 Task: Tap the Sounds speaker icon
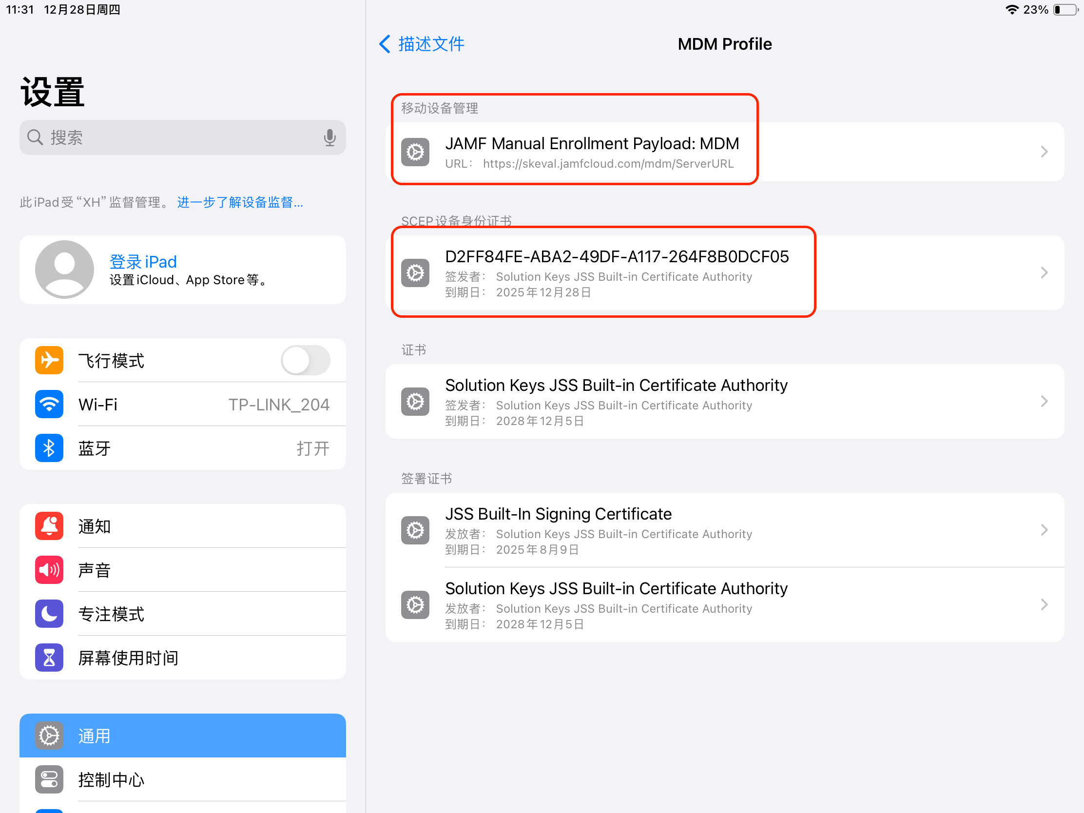pyautogui.click(x=49, y=570)
